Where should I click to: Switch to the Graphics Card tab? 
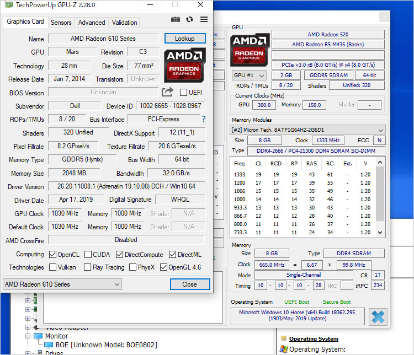click(25, 21)
